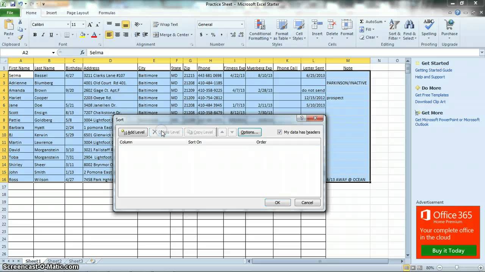This screenshot has width=485, height=272.
Task: Click the insert function fx icon
Action: (82, 53)
